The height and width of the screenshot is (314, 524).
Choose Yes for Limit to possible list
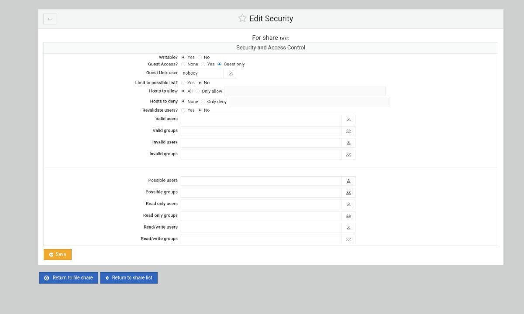(x=183, y=83)
